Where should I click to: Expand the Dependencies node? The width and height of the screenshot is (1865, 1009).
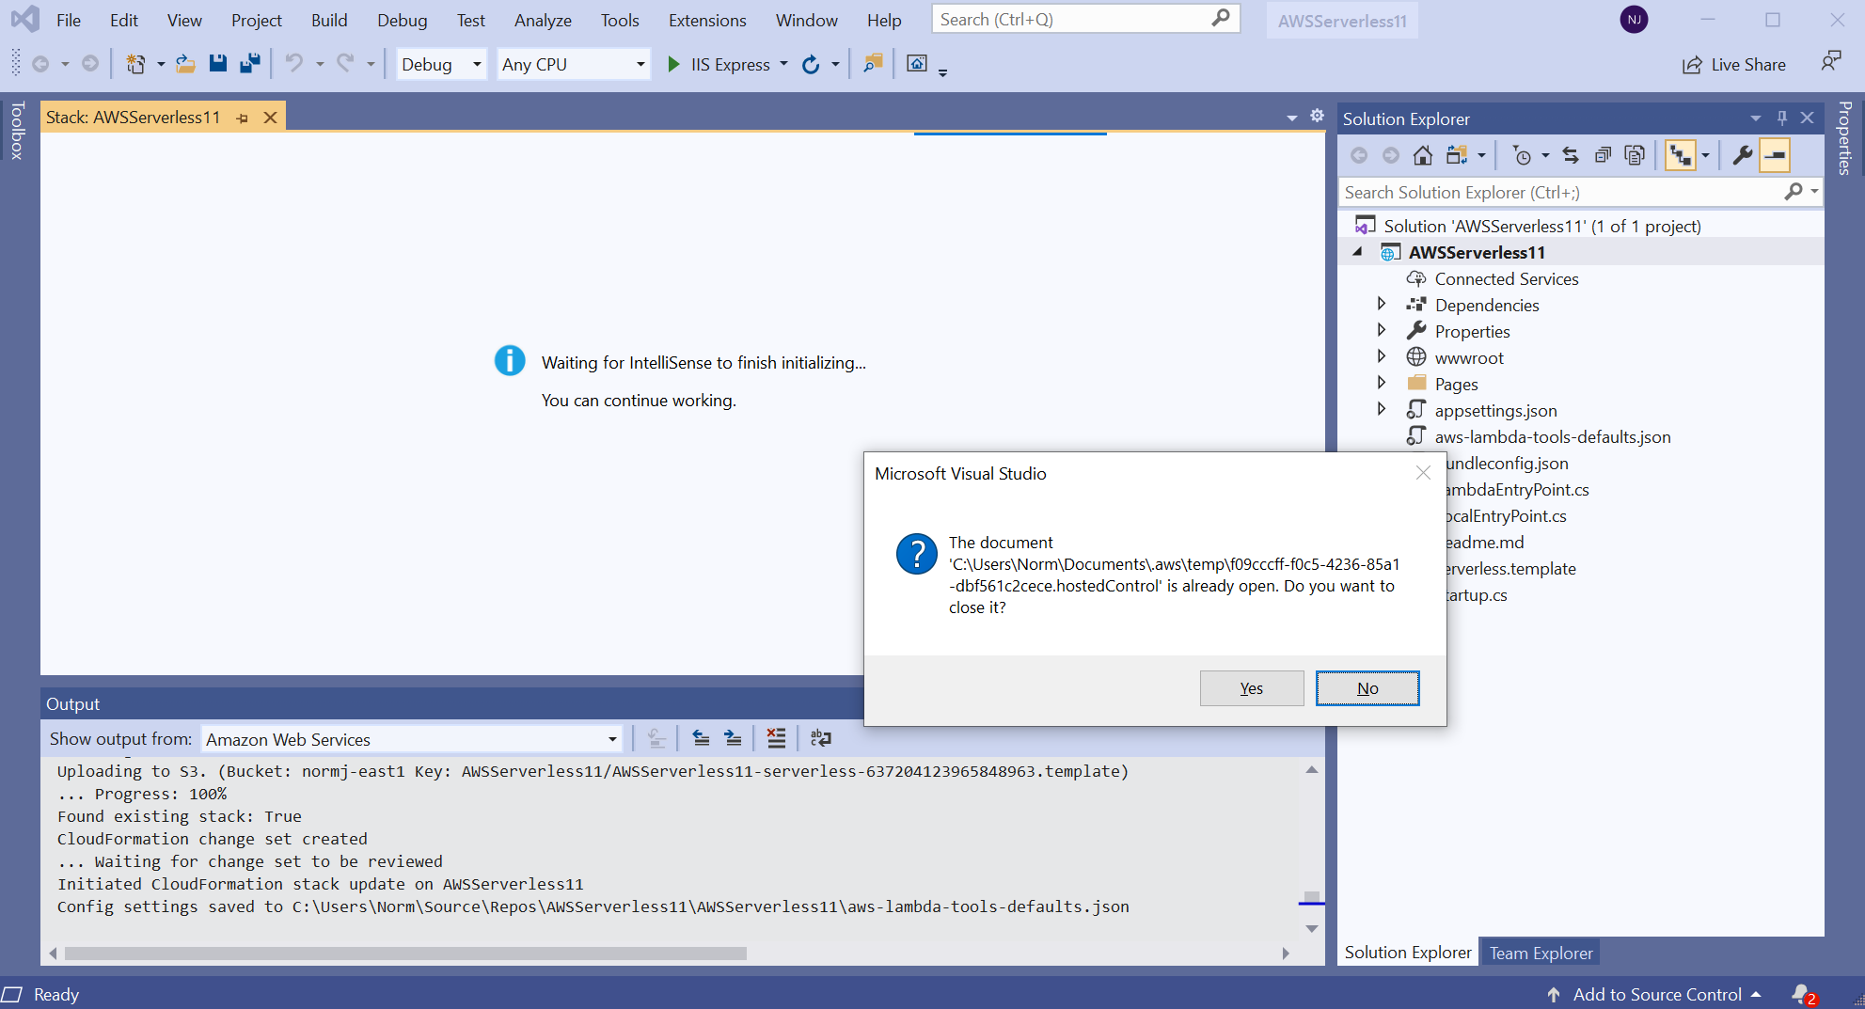coord(1382,304)
